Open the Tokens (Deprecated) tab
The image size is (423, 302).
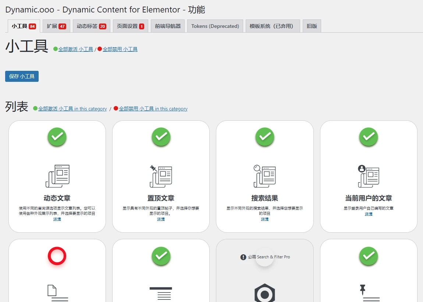tap(215, 26)
